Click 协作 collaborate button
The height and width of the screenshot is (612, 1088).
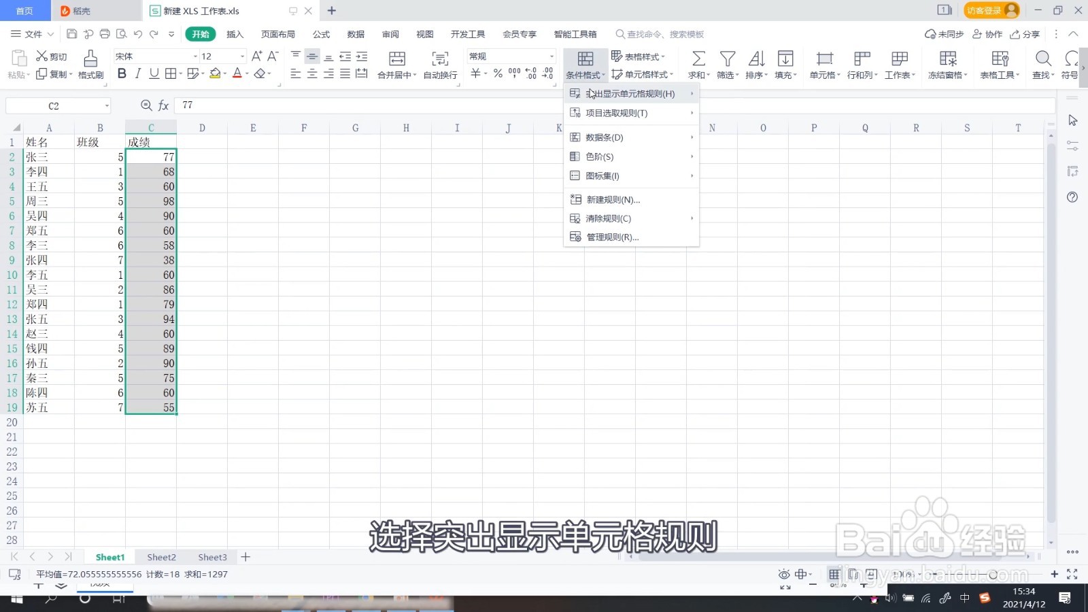(x=987, y=34)
